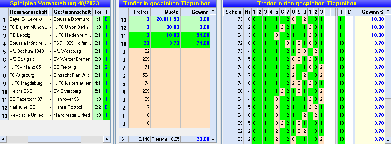Viewport: 391px width, 144px height.
Task: Select RB Leipzig cell
Action: [29, 35]
